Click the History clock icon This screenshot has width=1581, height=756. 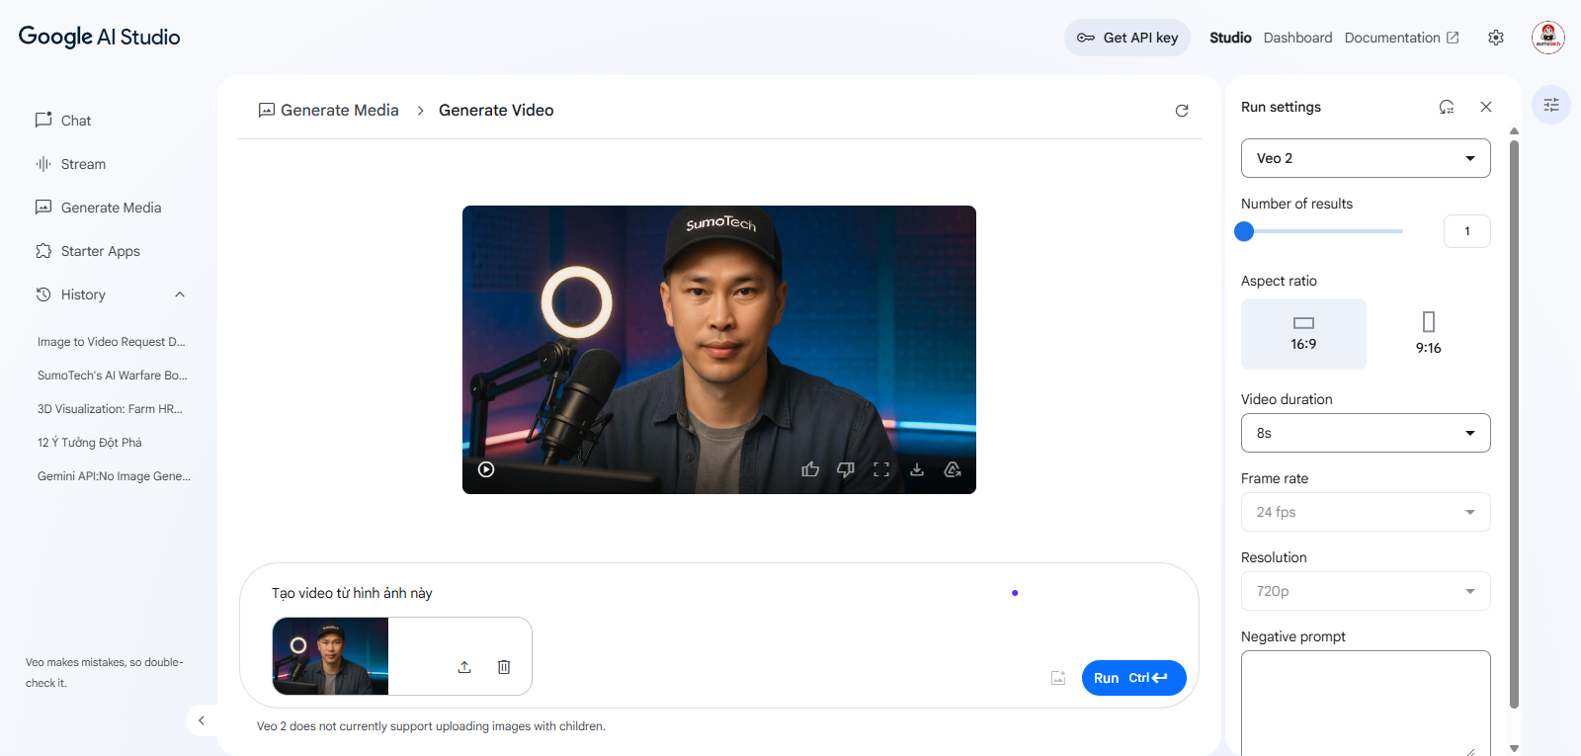[x=43, y=294]
